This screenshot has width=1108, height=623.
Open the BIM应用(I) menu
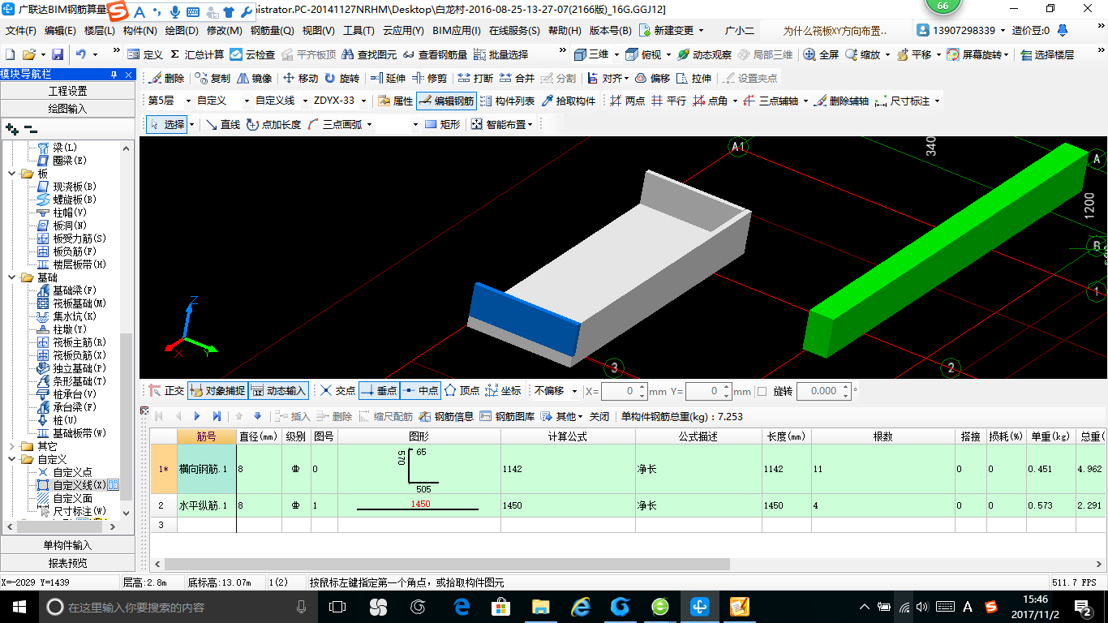tap(457, 31)
